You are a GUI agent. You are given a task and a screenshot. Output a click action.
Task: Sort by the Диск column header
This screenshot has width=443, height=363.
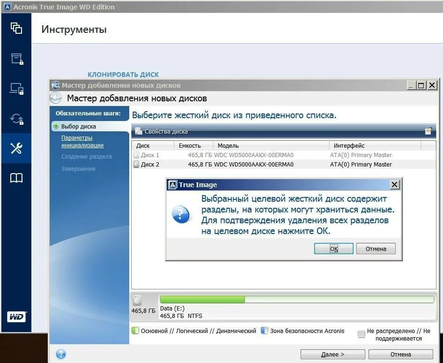pos(153,145)
